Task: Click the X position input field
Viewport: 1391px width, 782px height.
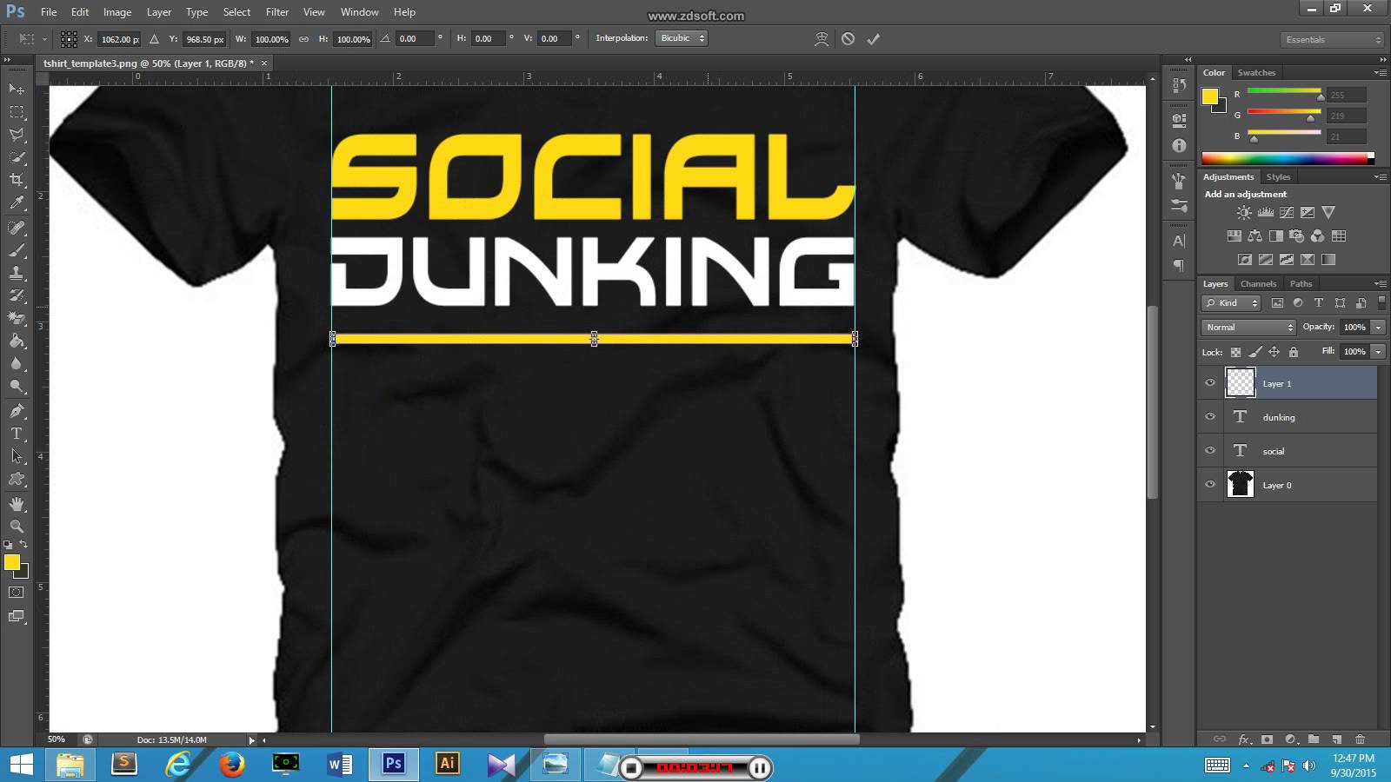Action: click(118, 39)
